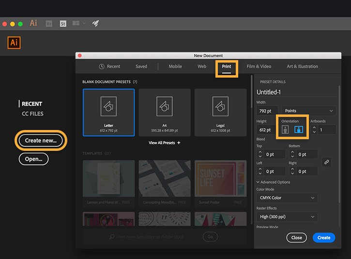Image resolution: width=351 pixels, height=259 pixels.
Task: Decrease the Artboards count with down arrow
Action: point(314,132)
